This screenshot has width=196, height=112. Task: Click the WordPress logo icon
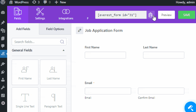click(3, 2)
